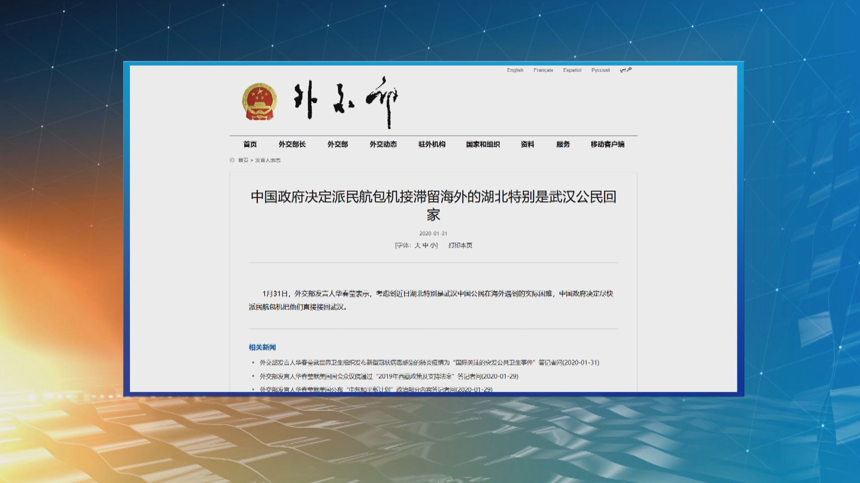Open the 驻外机构 menu item

point(432,144)
